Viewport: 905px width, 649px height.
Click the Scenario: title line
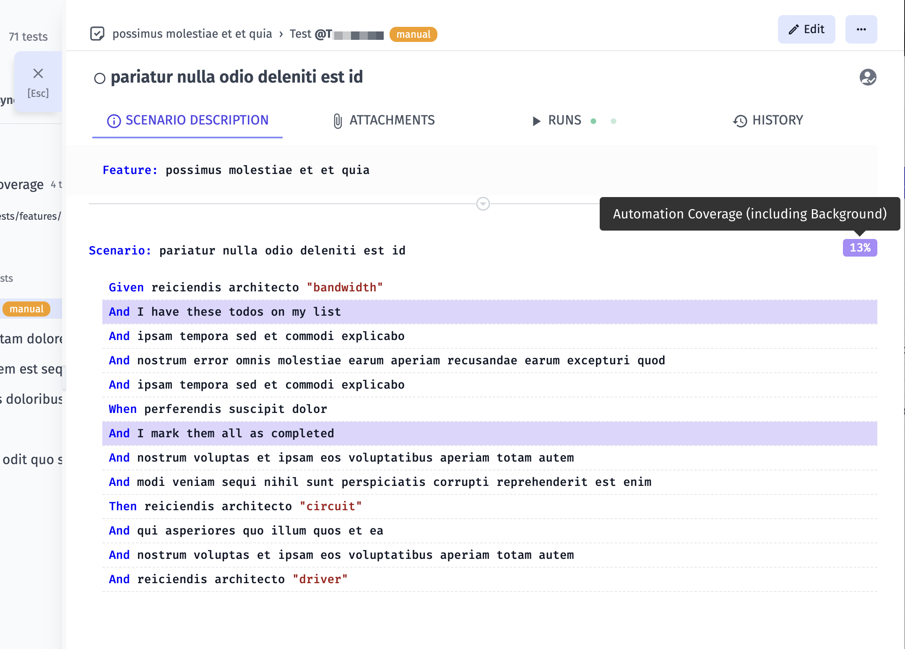point(247,250)
